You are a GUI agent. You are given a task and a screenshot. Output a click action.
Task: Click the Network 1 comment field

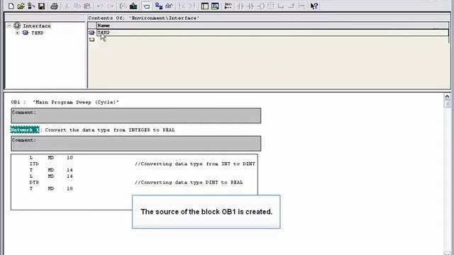click(135, 143)
